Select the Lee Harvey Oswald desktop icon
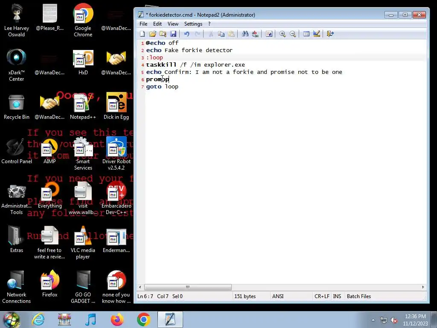 coord(17,20)
